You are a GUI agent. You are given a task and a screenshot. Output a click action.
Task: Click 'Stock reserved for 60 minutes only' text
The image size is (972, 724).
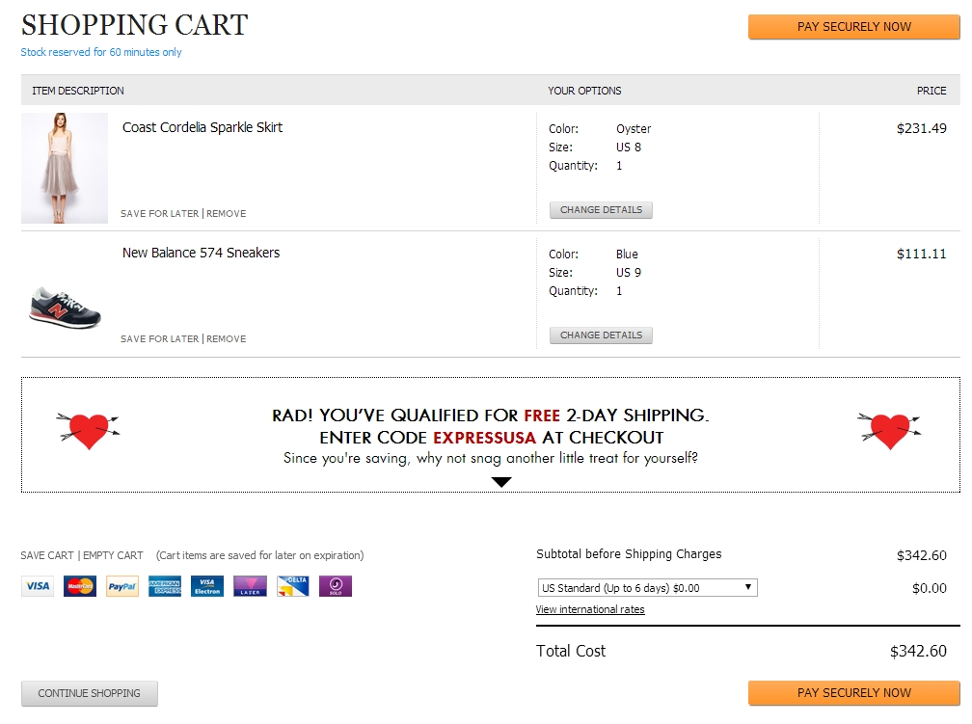[101, 52]
